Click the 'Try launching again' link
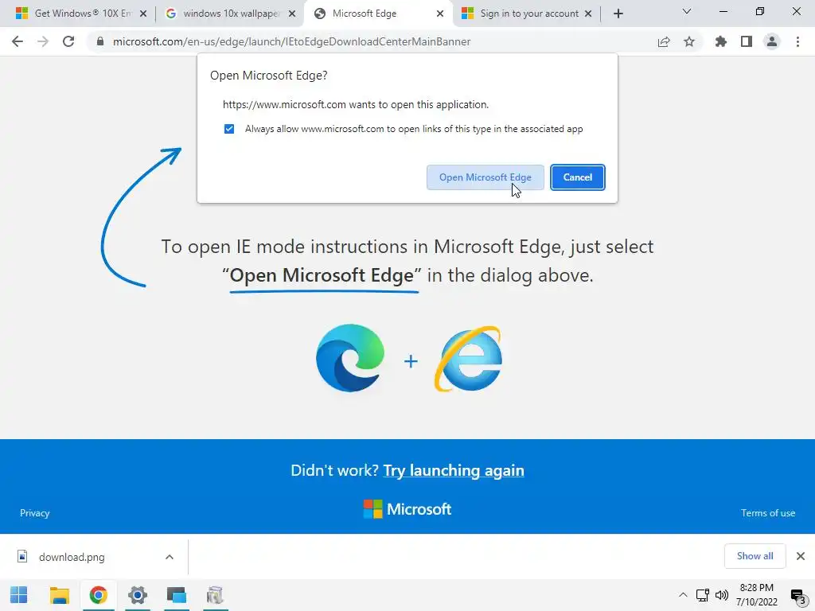Image resolution: width=815 pixels, height=611 pixels. click(454, 470)
